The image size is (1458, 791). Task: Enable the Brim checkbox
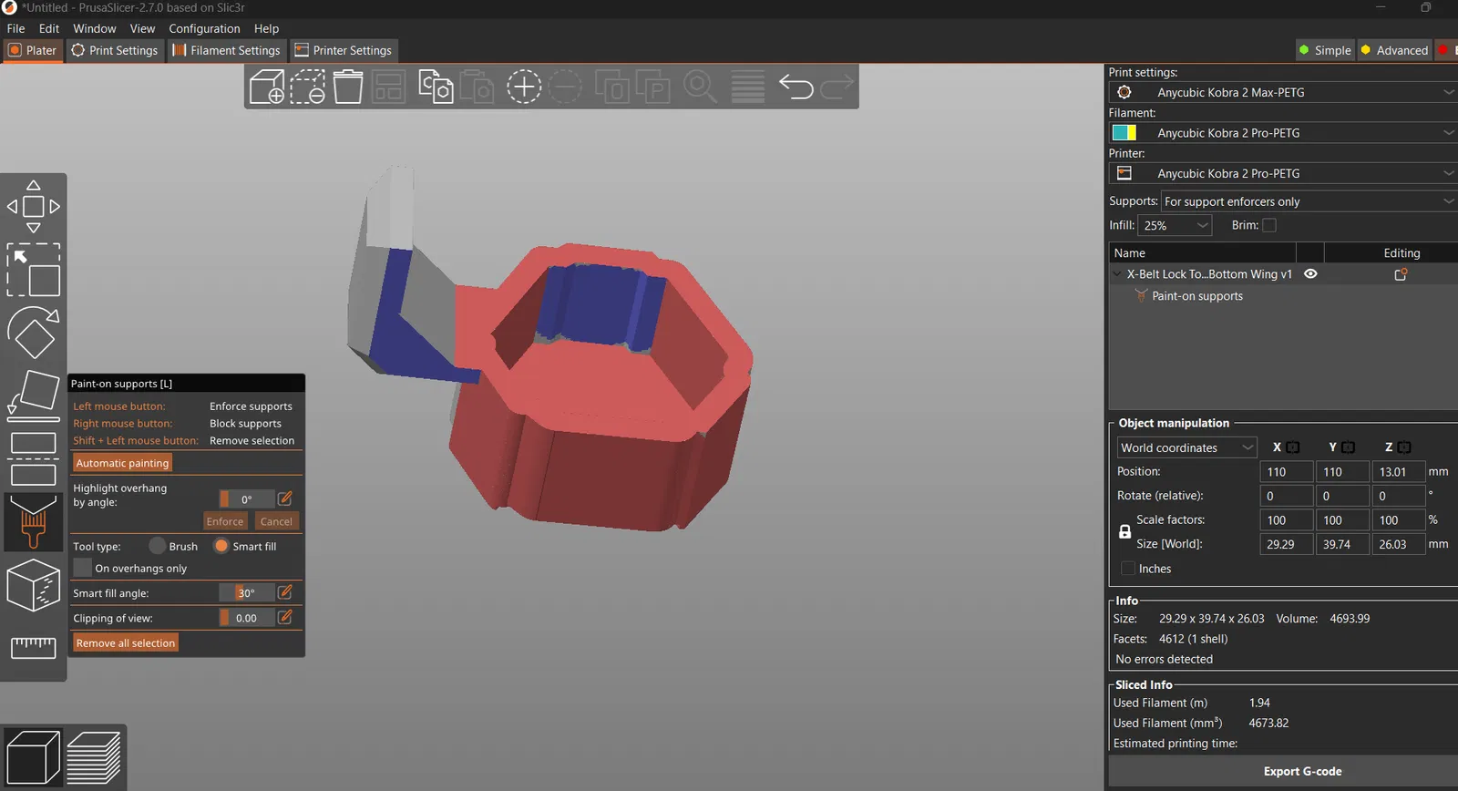[1269, 225]
